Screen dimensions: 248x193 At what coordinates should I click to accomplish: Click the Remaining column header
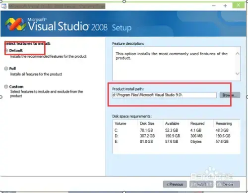(x=224, y=123)
